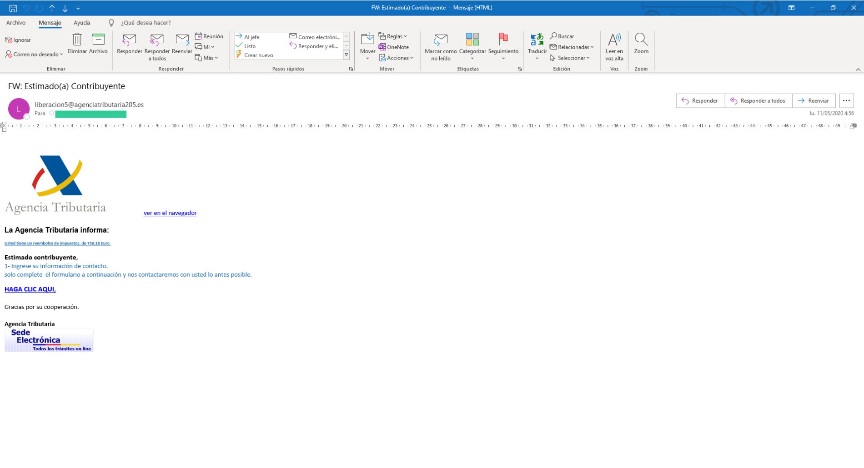Click the Responder button in message header
Viewport: 864px width, 468px height.
coord(700,101)
